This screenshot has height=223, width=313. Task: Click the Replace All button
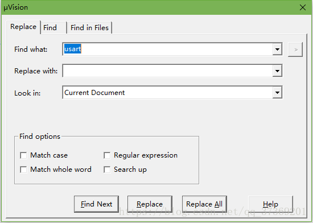click(x=204, y=204)
